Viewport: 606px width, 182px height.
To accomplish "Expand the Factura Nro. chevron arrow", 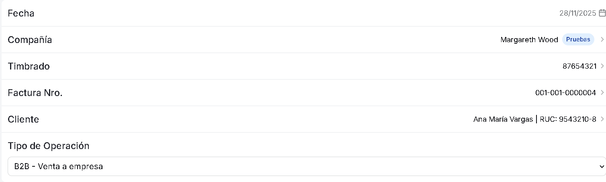I will coord(602,93).
